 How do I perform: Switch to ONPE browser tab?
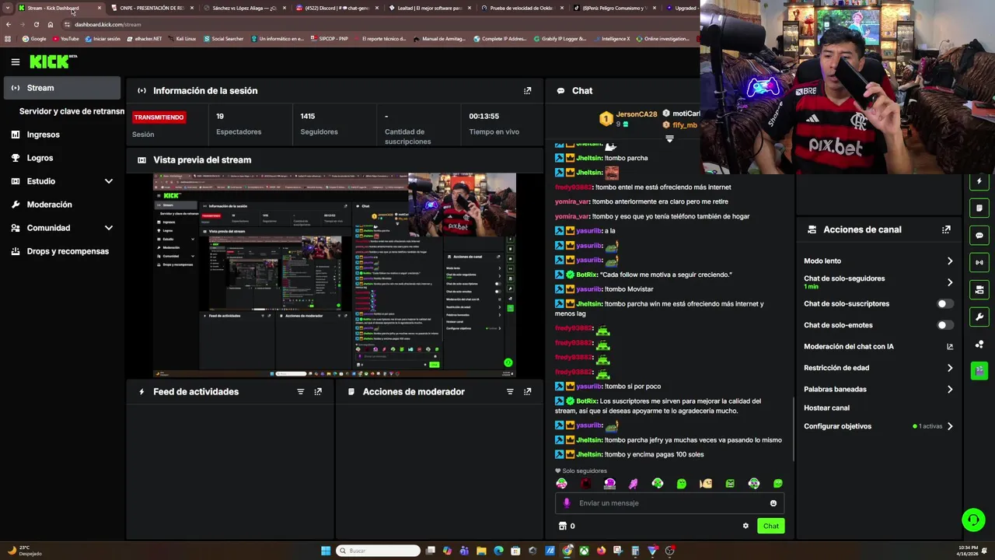[151, 8]
